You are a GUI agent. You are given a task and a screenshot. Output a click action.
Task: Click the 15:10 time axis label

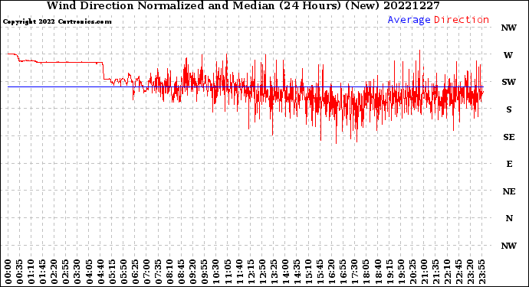[x=308, y=272]
